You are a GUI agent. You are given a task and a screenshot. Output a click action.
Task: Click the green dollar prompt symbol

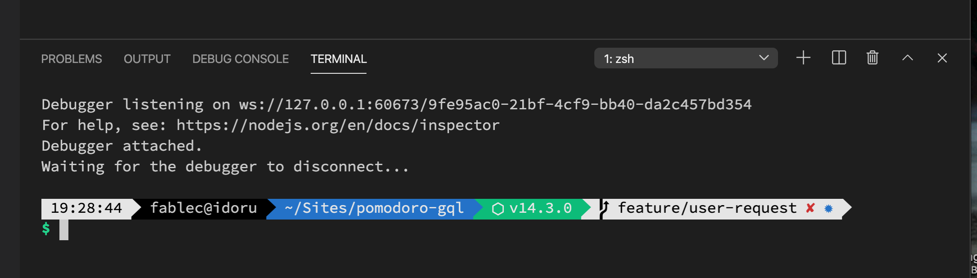pyautogui.click(x=45, y=229)
